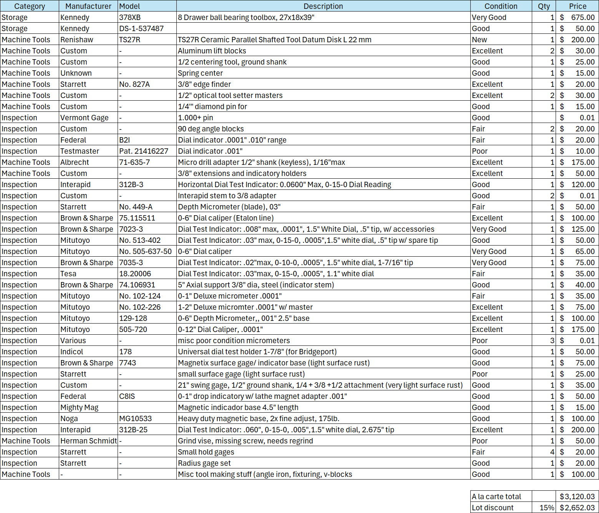599x513 pixels.
Task: Select the Price column header
Action: click(577, 6)
